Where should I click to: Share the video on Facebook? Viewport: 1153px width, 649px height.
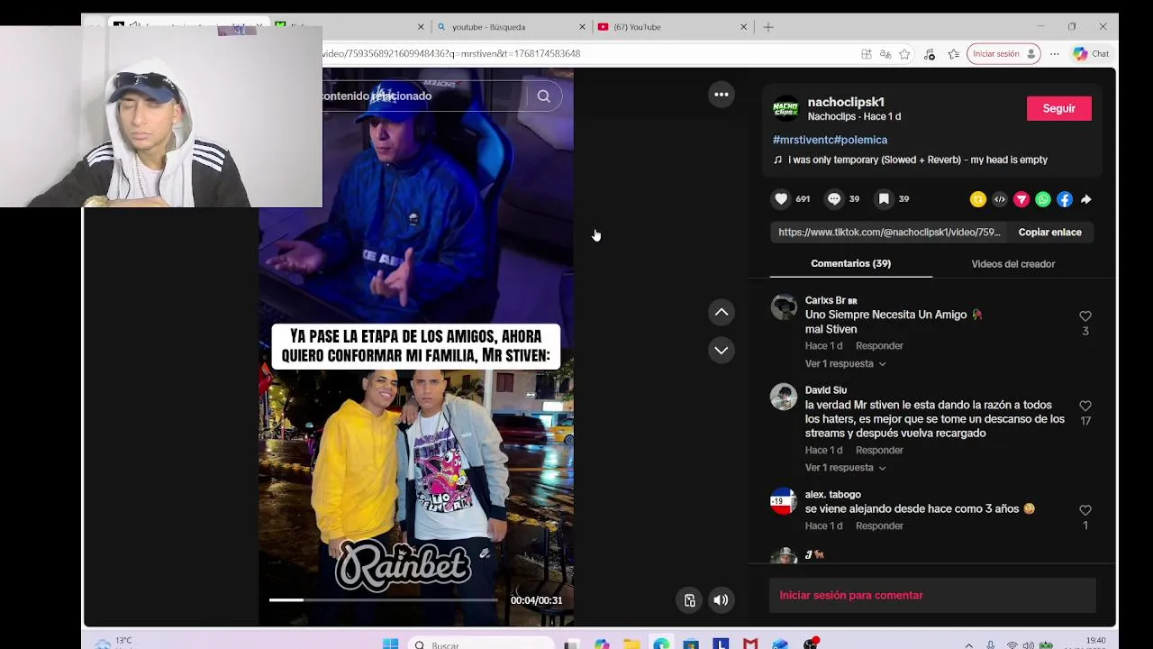pyautogui.click(x=1065, y=199)
